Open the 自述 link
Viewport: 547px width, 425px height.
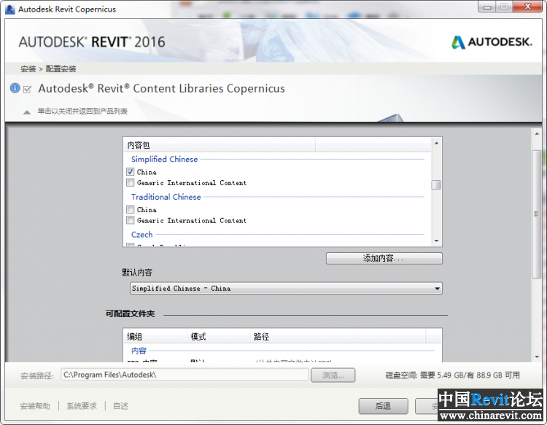click(120, 406)
